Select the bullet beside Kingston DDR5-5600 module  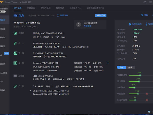[30, 91]
